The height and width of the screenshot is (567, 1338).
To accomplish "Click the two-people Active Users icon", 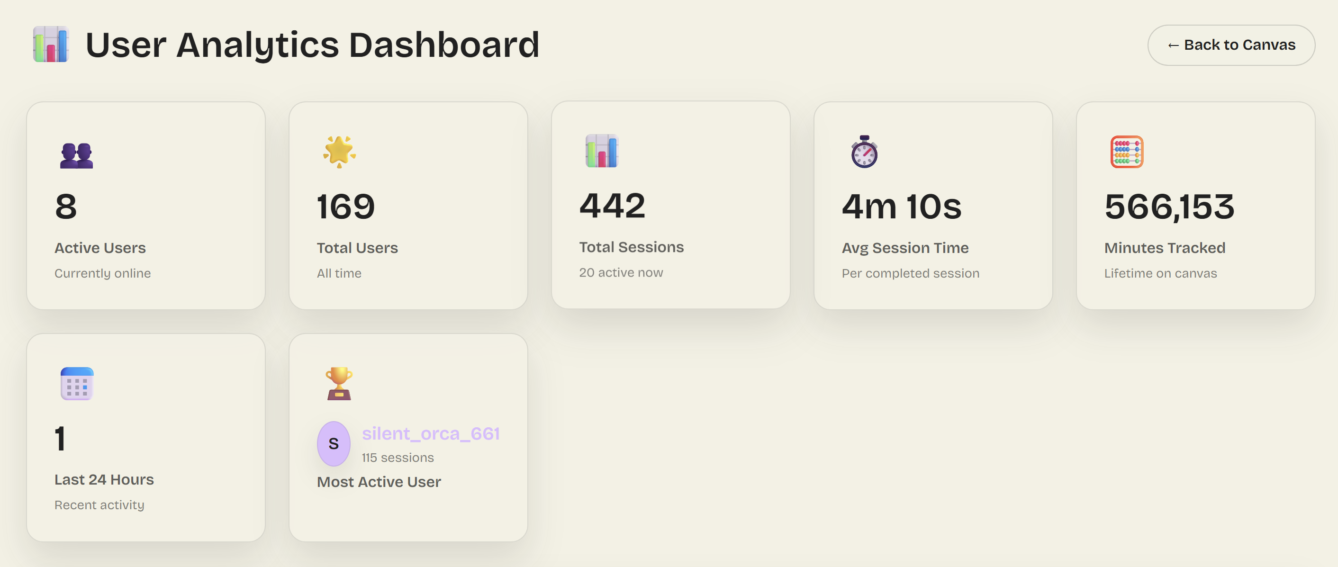I will [76, 155].
